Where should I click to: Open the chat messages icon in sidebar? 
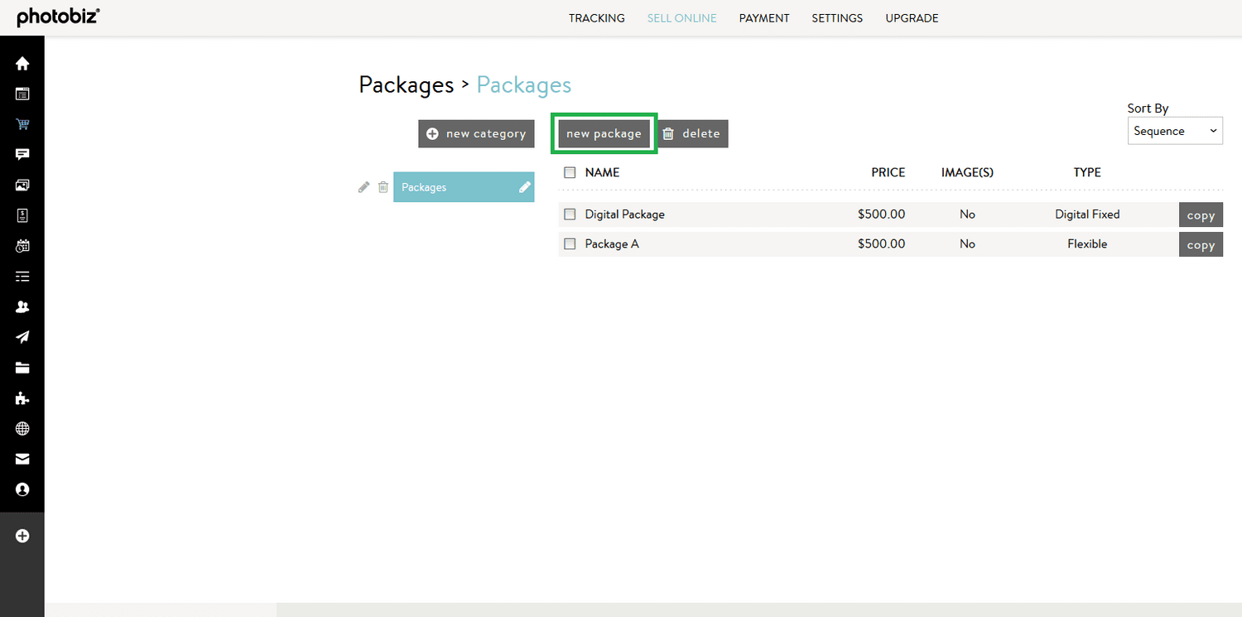[x=22, y=154]
